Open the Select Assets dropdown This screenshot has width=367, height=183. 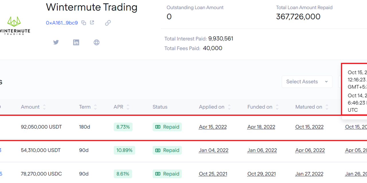(307, 81)
